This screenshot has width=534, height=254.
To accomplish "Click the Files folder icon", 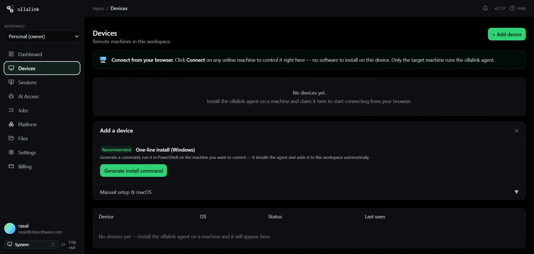I will (11, 138).
